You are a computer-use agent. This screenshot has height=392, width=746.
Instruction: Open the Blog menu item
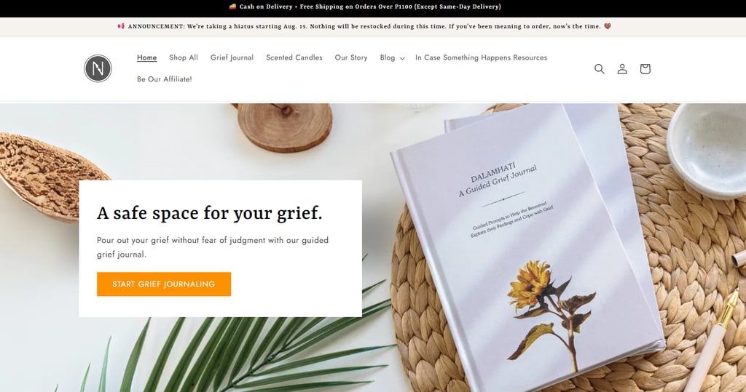[x=388, y=57]
